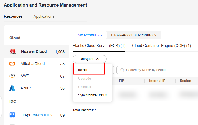Switch to the Resources tab
Image resolution: width=198 pixels, height=125 pixels.
13,16
